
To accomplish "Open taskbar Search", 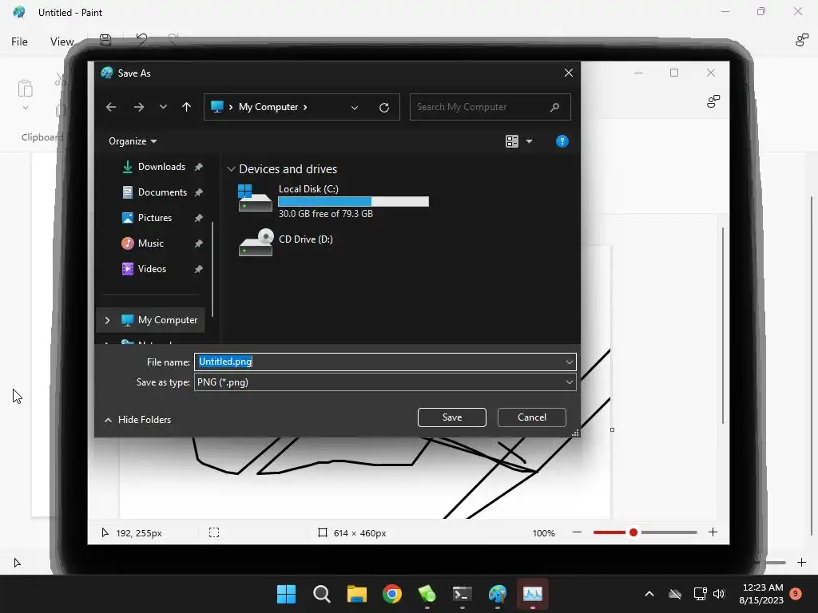I will 321,594.
